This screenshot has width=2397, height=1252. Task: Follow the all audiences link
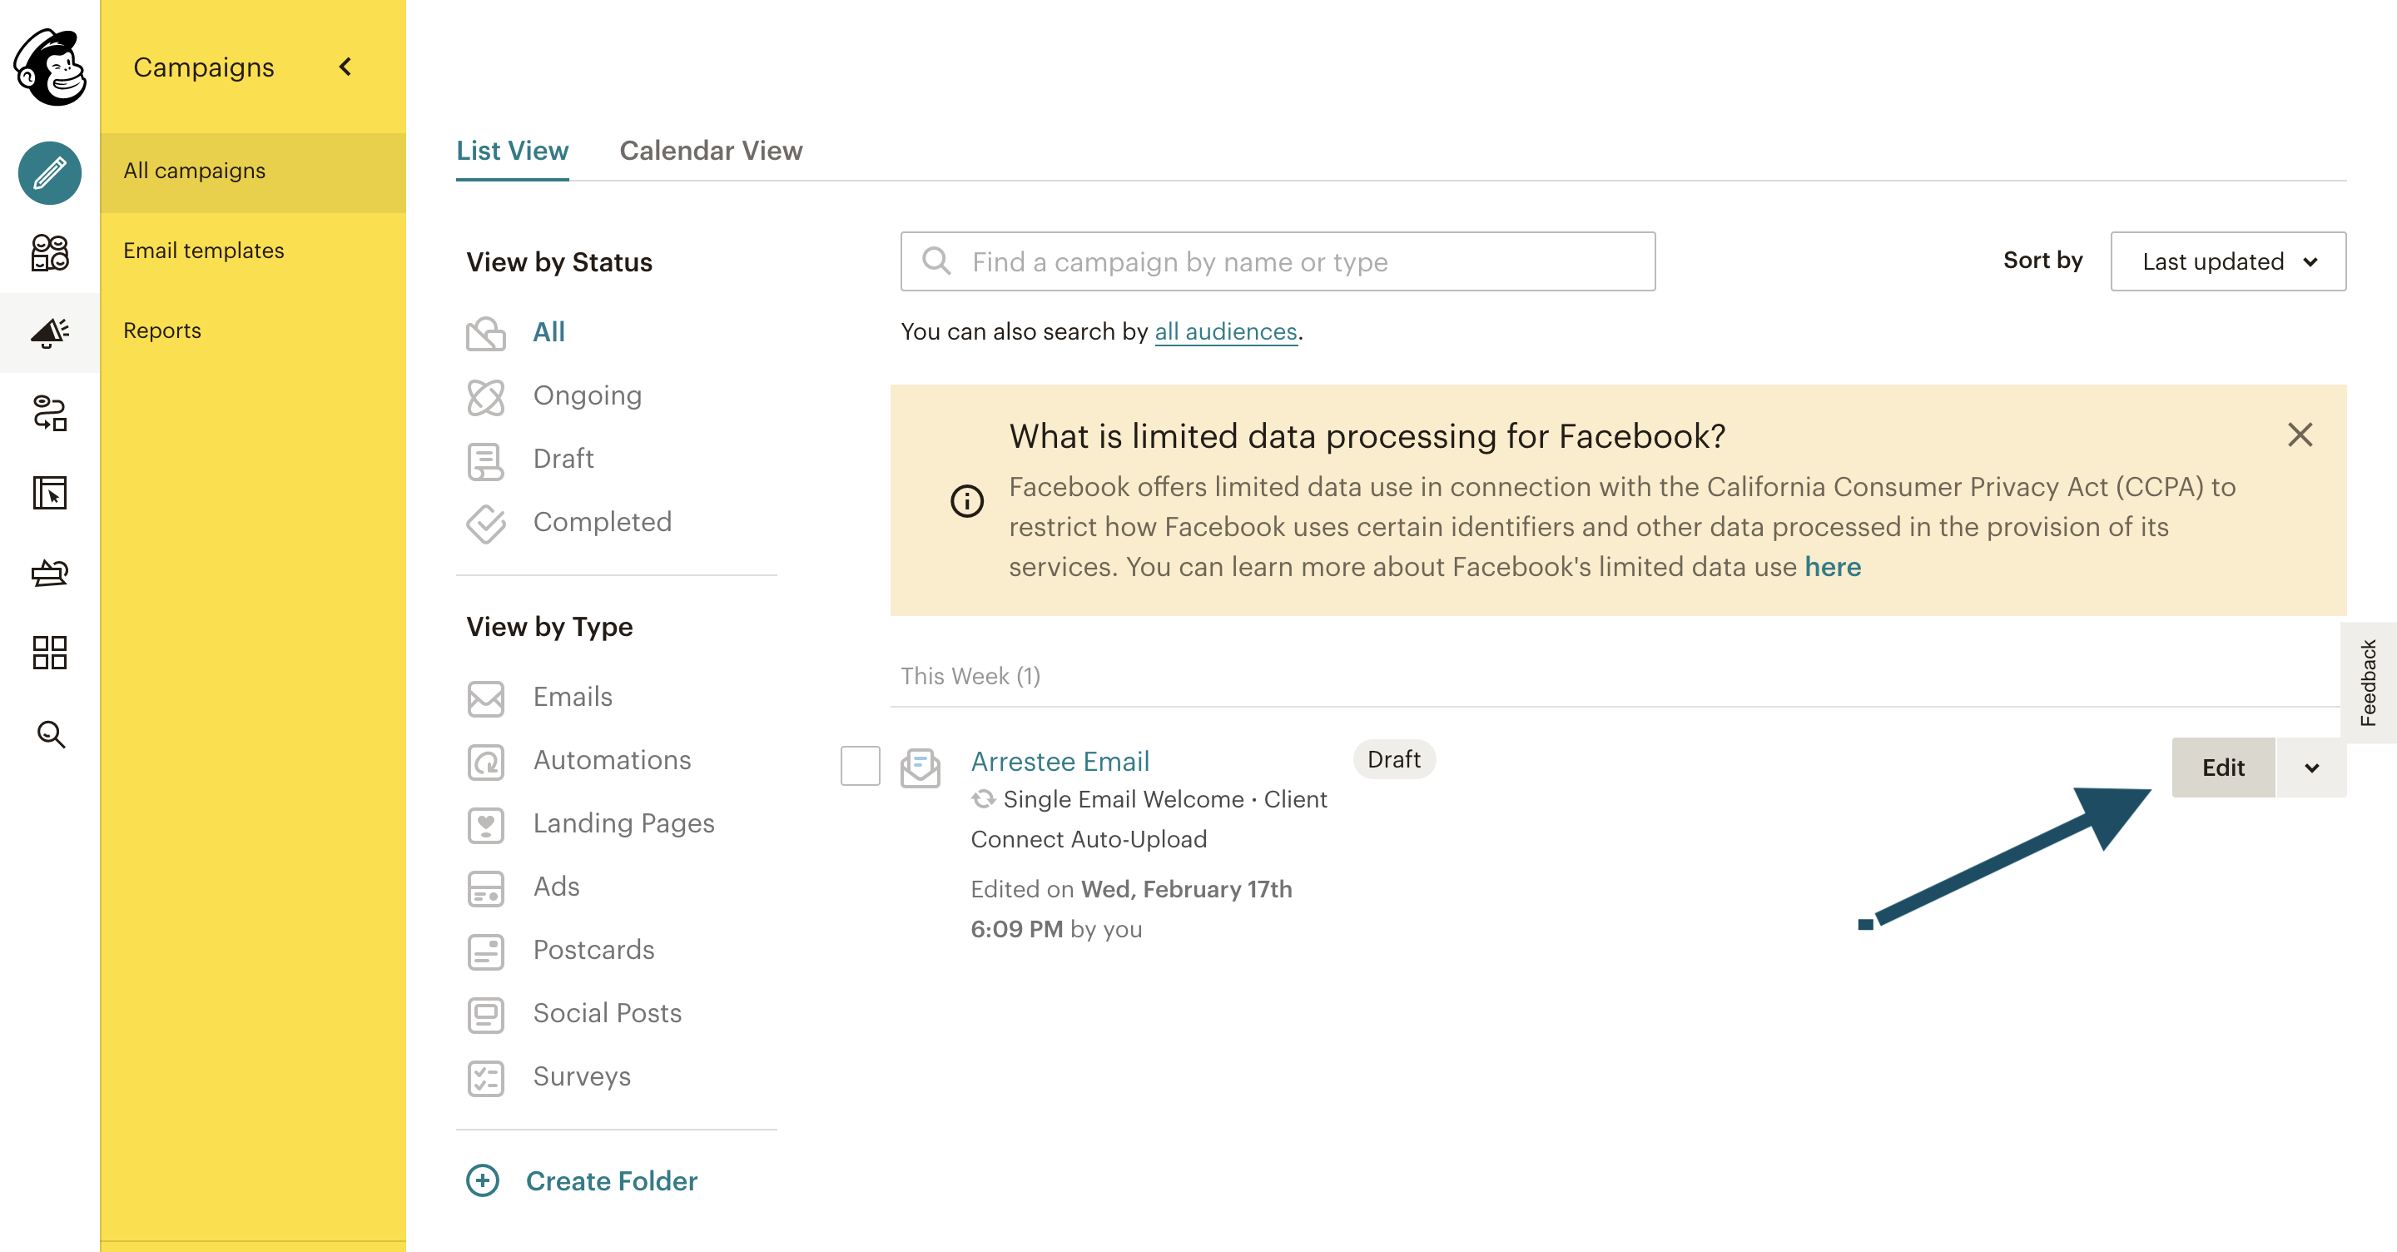pos(1225,331)
